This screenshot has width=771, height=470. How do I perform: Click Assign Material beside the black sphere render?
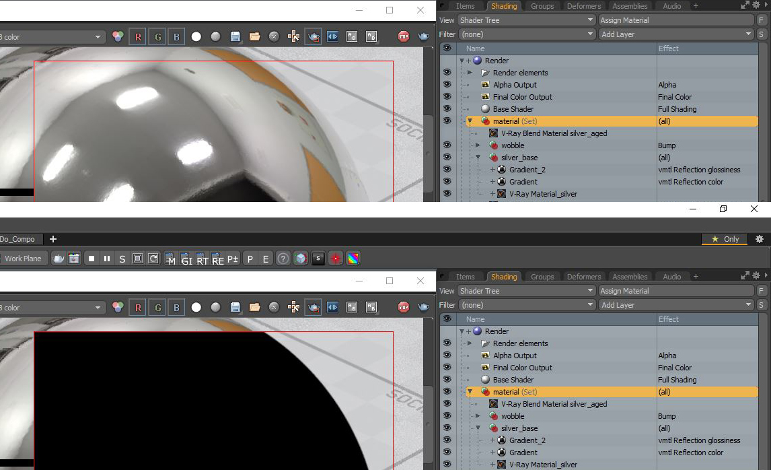tap(676, 291)
